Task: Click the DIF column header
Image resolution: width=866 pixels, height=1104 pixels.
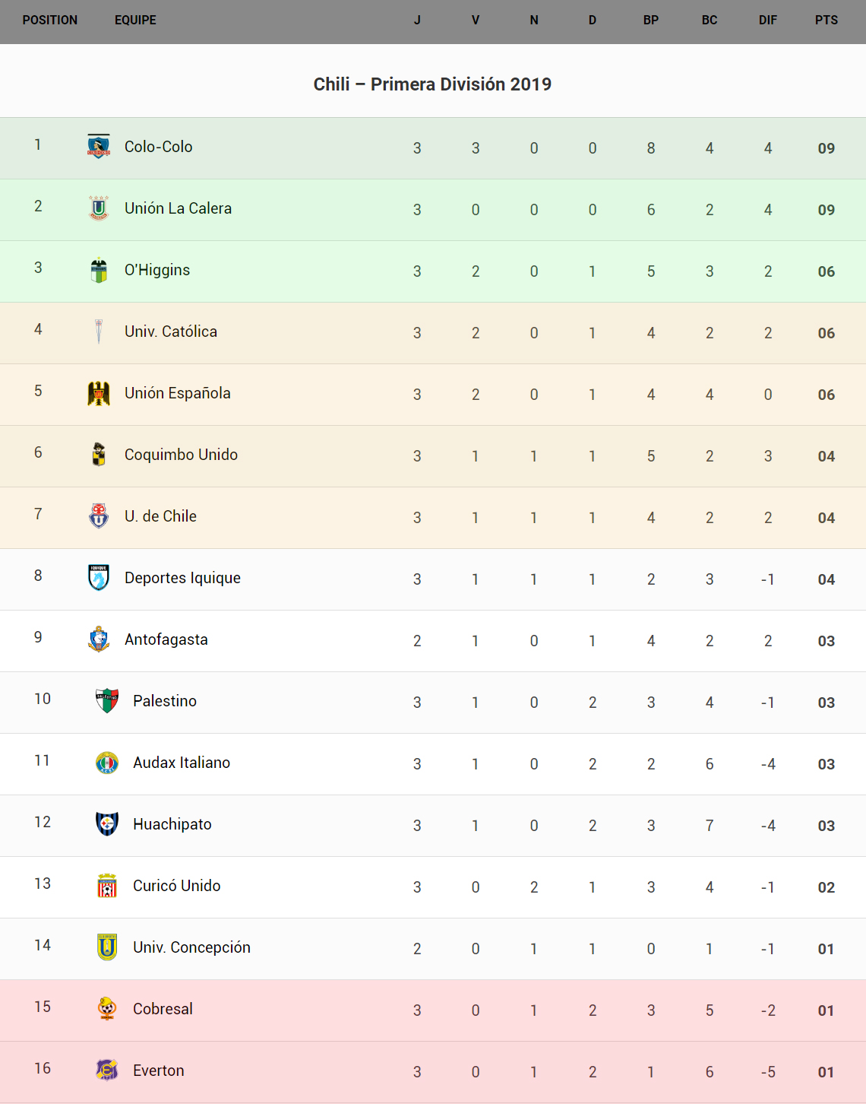Action: 767,21
